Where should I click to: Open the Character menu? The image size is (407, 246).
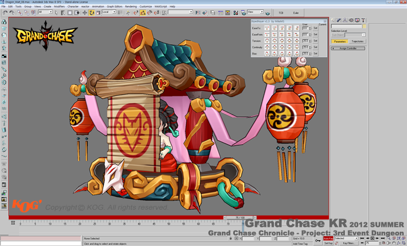point(73,7)
